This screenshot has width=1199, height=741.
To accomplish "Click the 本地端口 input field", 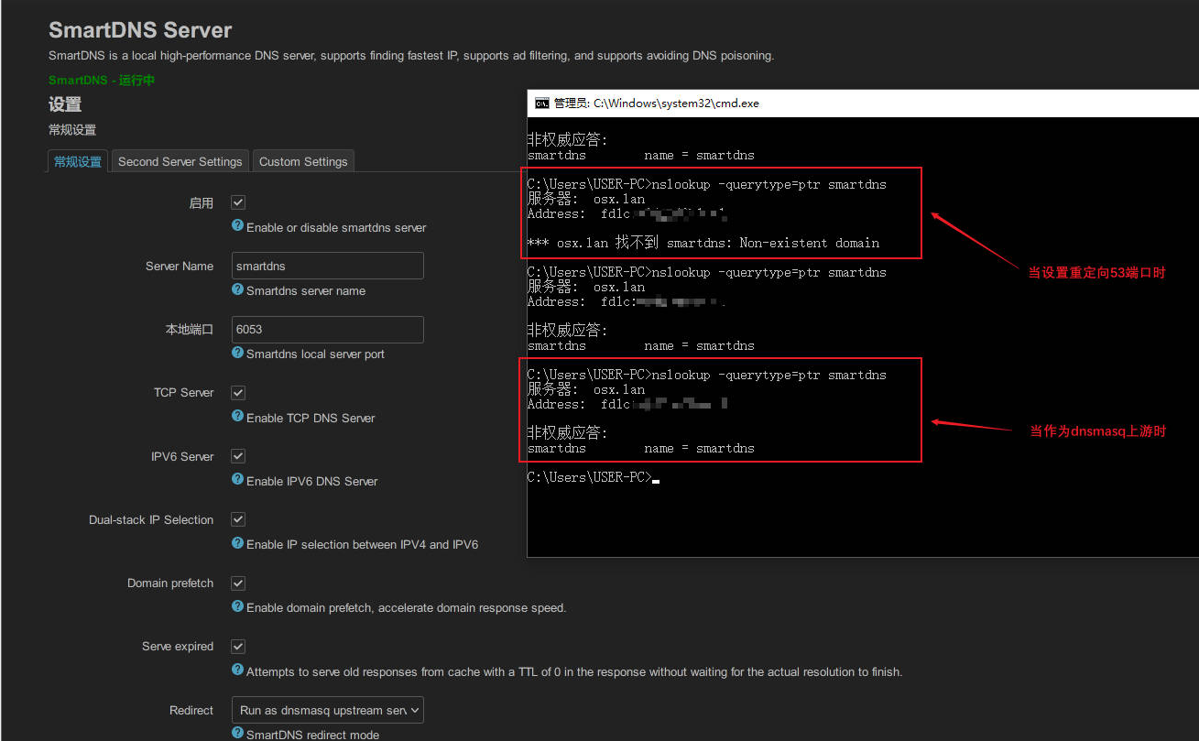I will tap(328, 330).
